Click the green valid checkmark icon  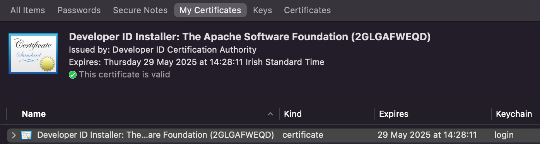pos(73,75)
